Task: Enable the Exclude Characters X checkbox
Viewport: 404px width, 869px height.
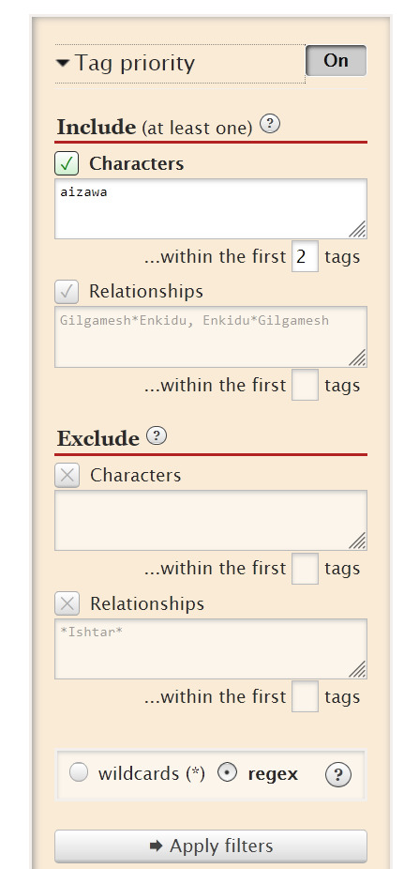Action: pyautogui.click(x=67, y=476)
